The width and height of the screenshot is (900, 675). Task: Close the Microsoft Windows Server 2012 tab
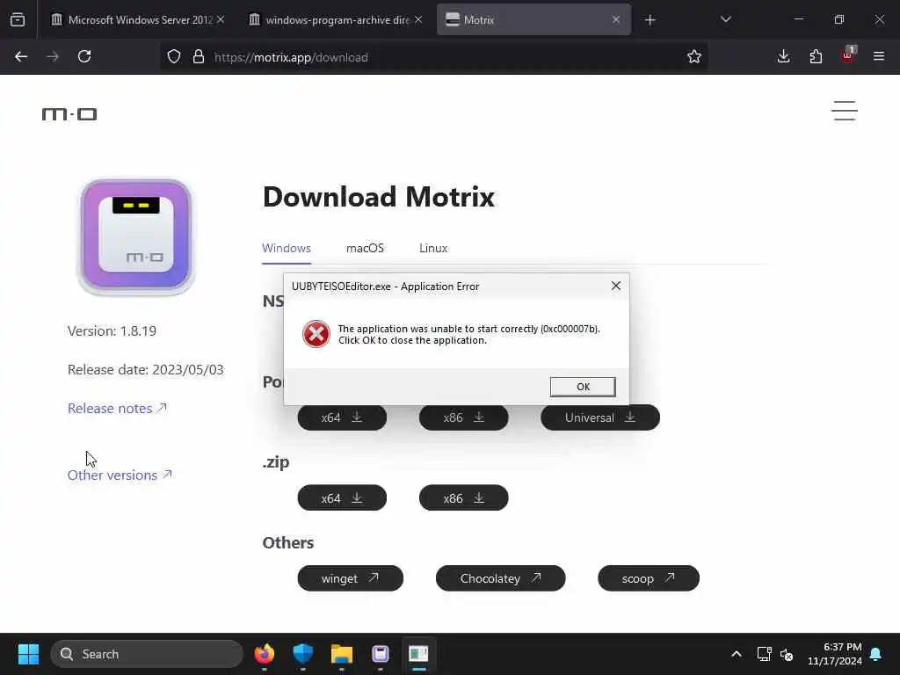coord(221,19)
